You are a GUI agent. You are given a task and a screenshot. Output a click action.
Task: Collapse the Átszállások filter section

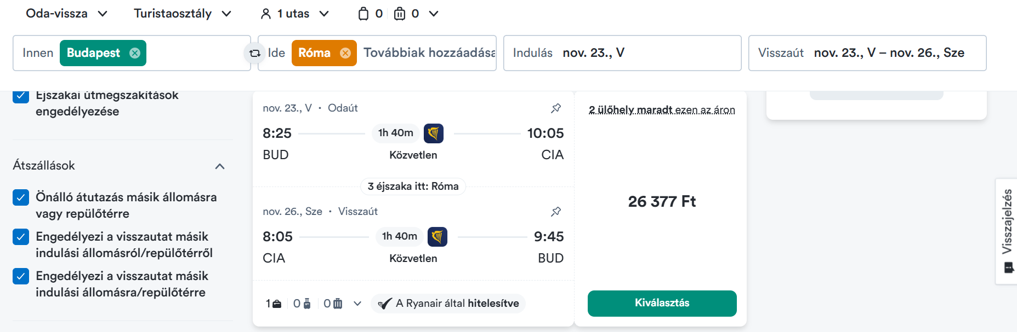point(220,166)
